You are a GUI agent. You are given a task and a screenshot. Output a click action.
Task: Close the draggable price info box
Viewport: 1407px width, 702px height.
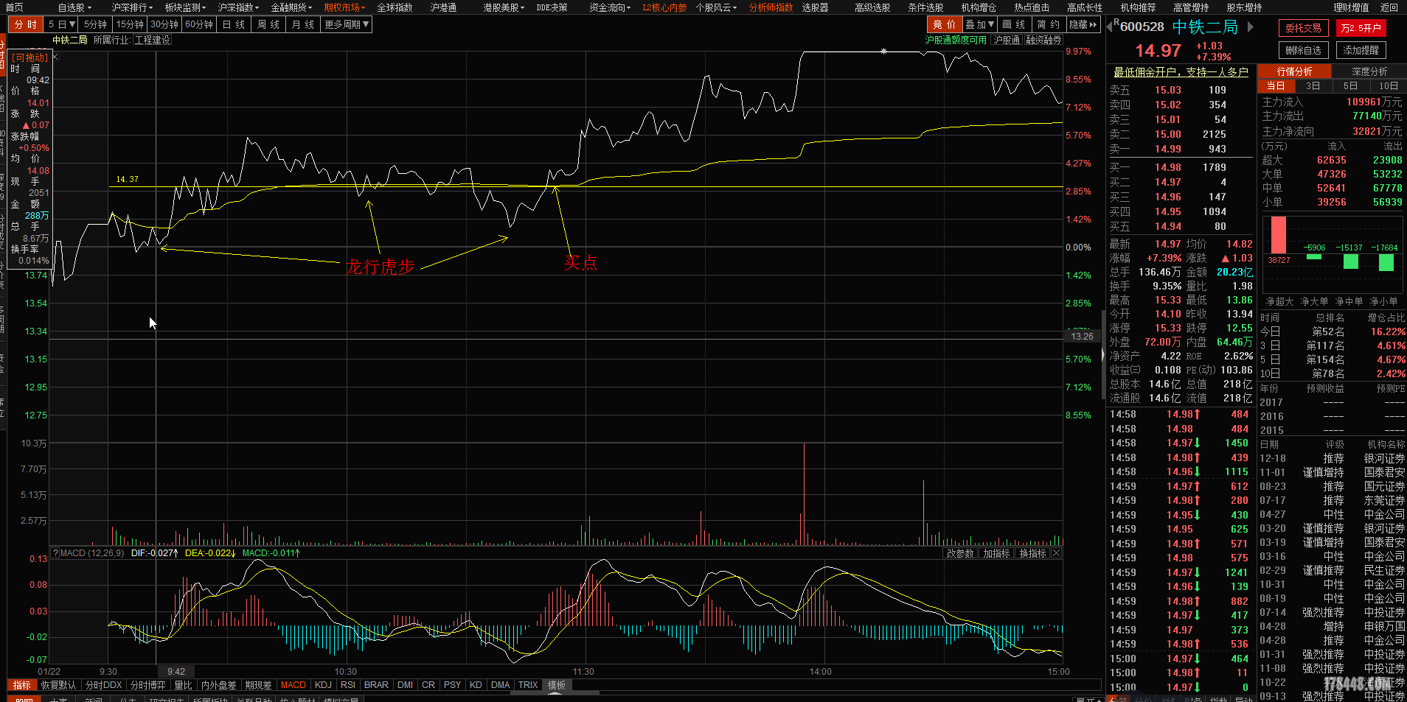[55, 57]
